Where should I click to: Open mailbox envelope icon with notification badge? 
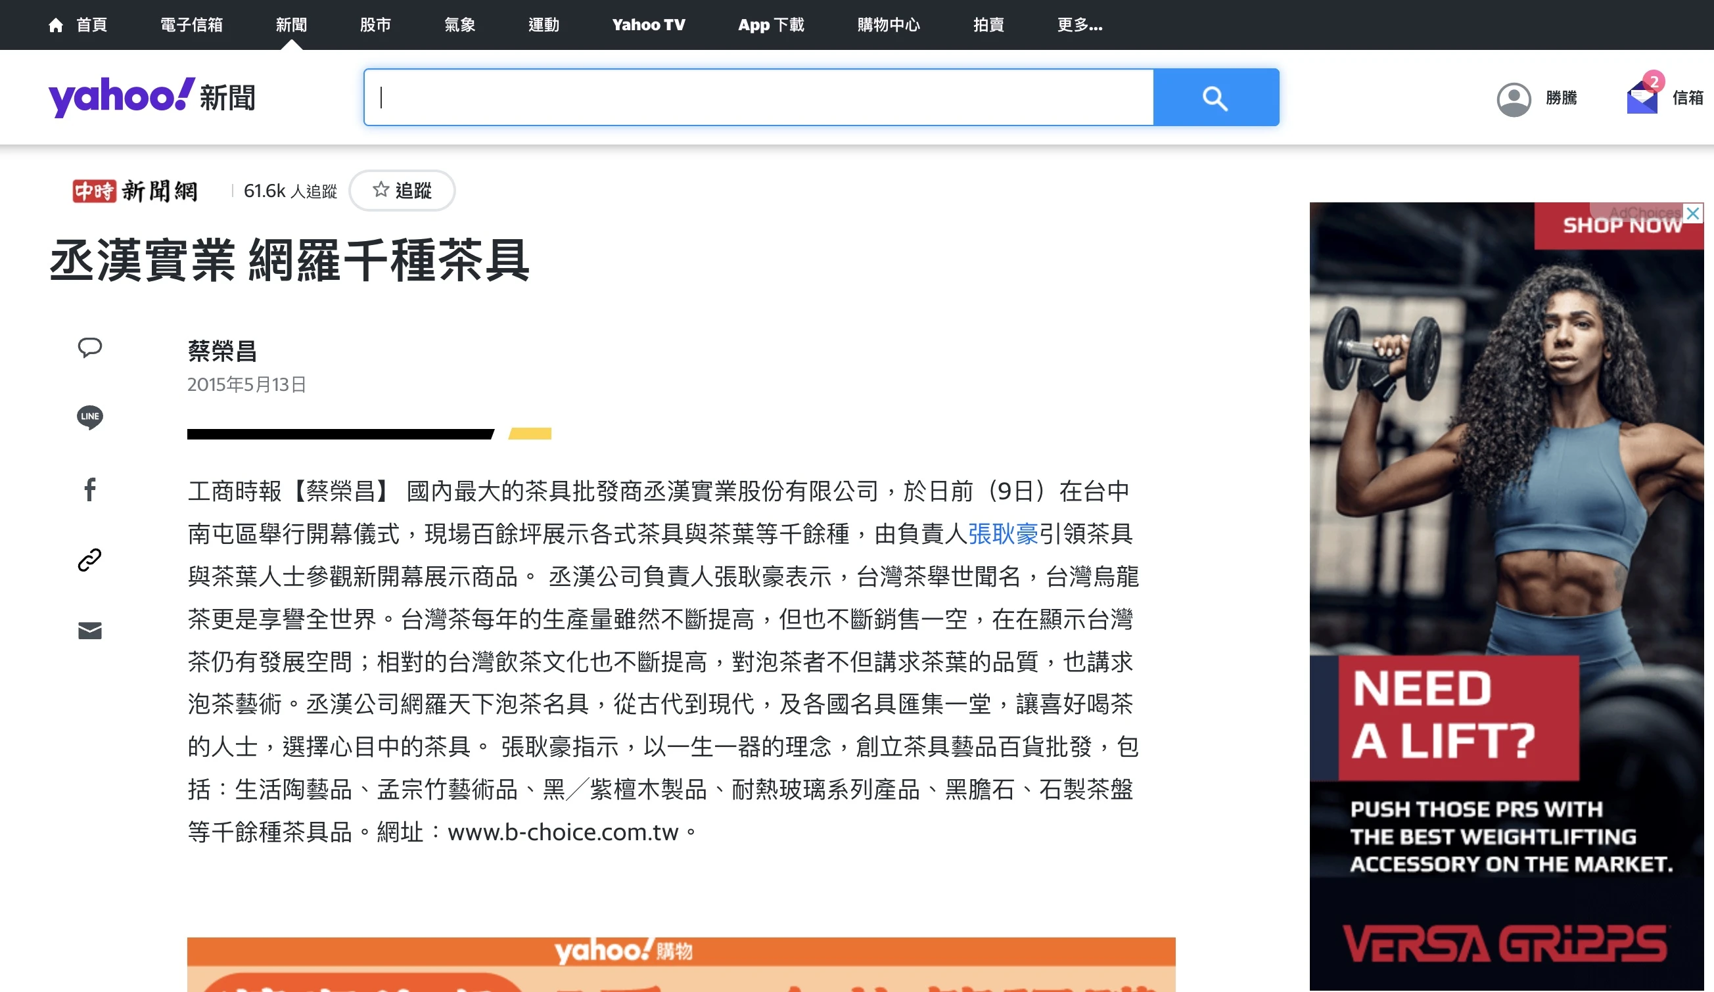[x=1642, y=97]
